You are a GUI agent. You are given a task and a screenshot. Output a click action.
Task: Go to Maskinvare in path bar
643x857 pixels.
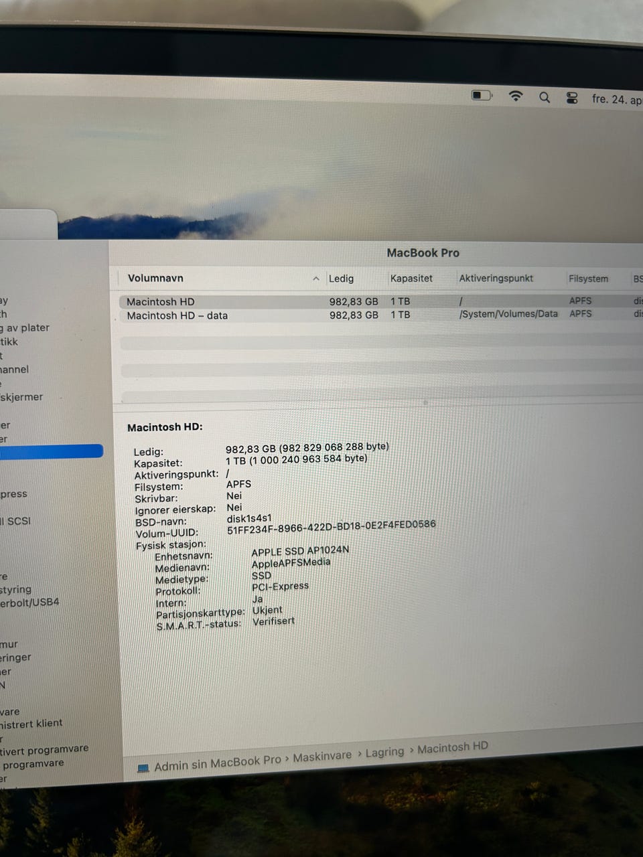point(322,756)
